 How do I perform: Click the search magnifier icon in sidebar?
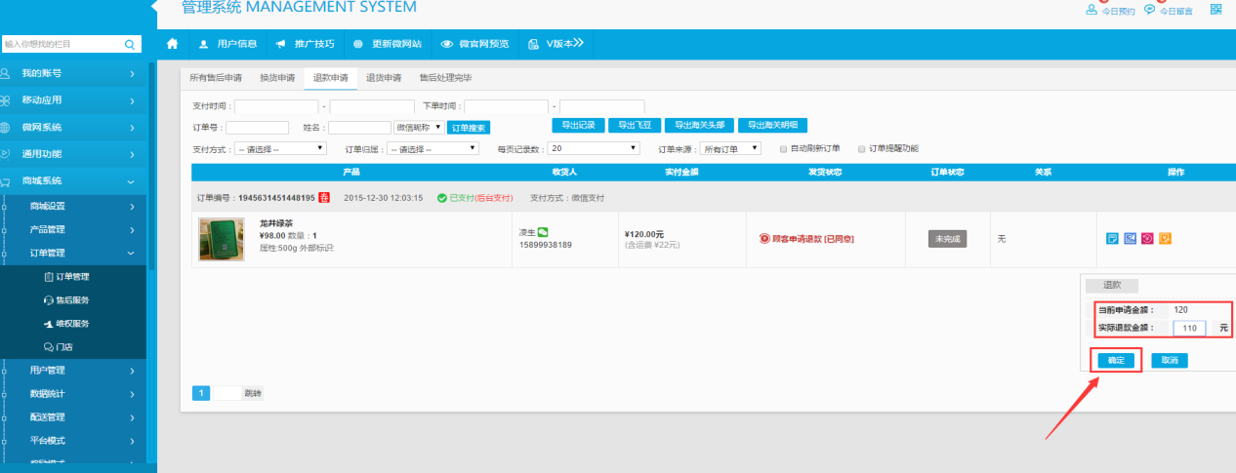coord(129,44)
